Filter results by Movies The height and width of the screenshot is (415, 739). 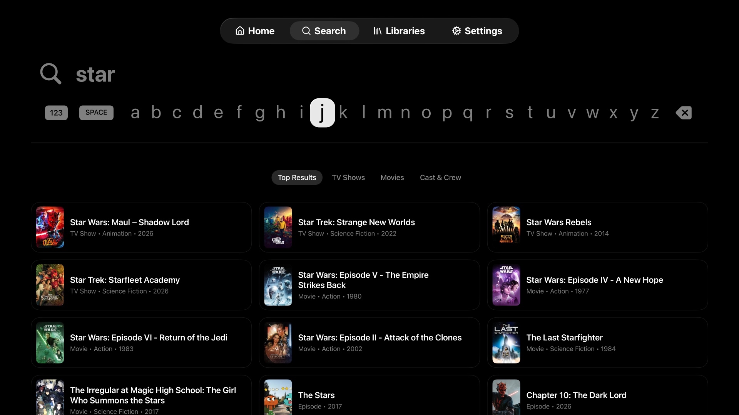(392, 178)
